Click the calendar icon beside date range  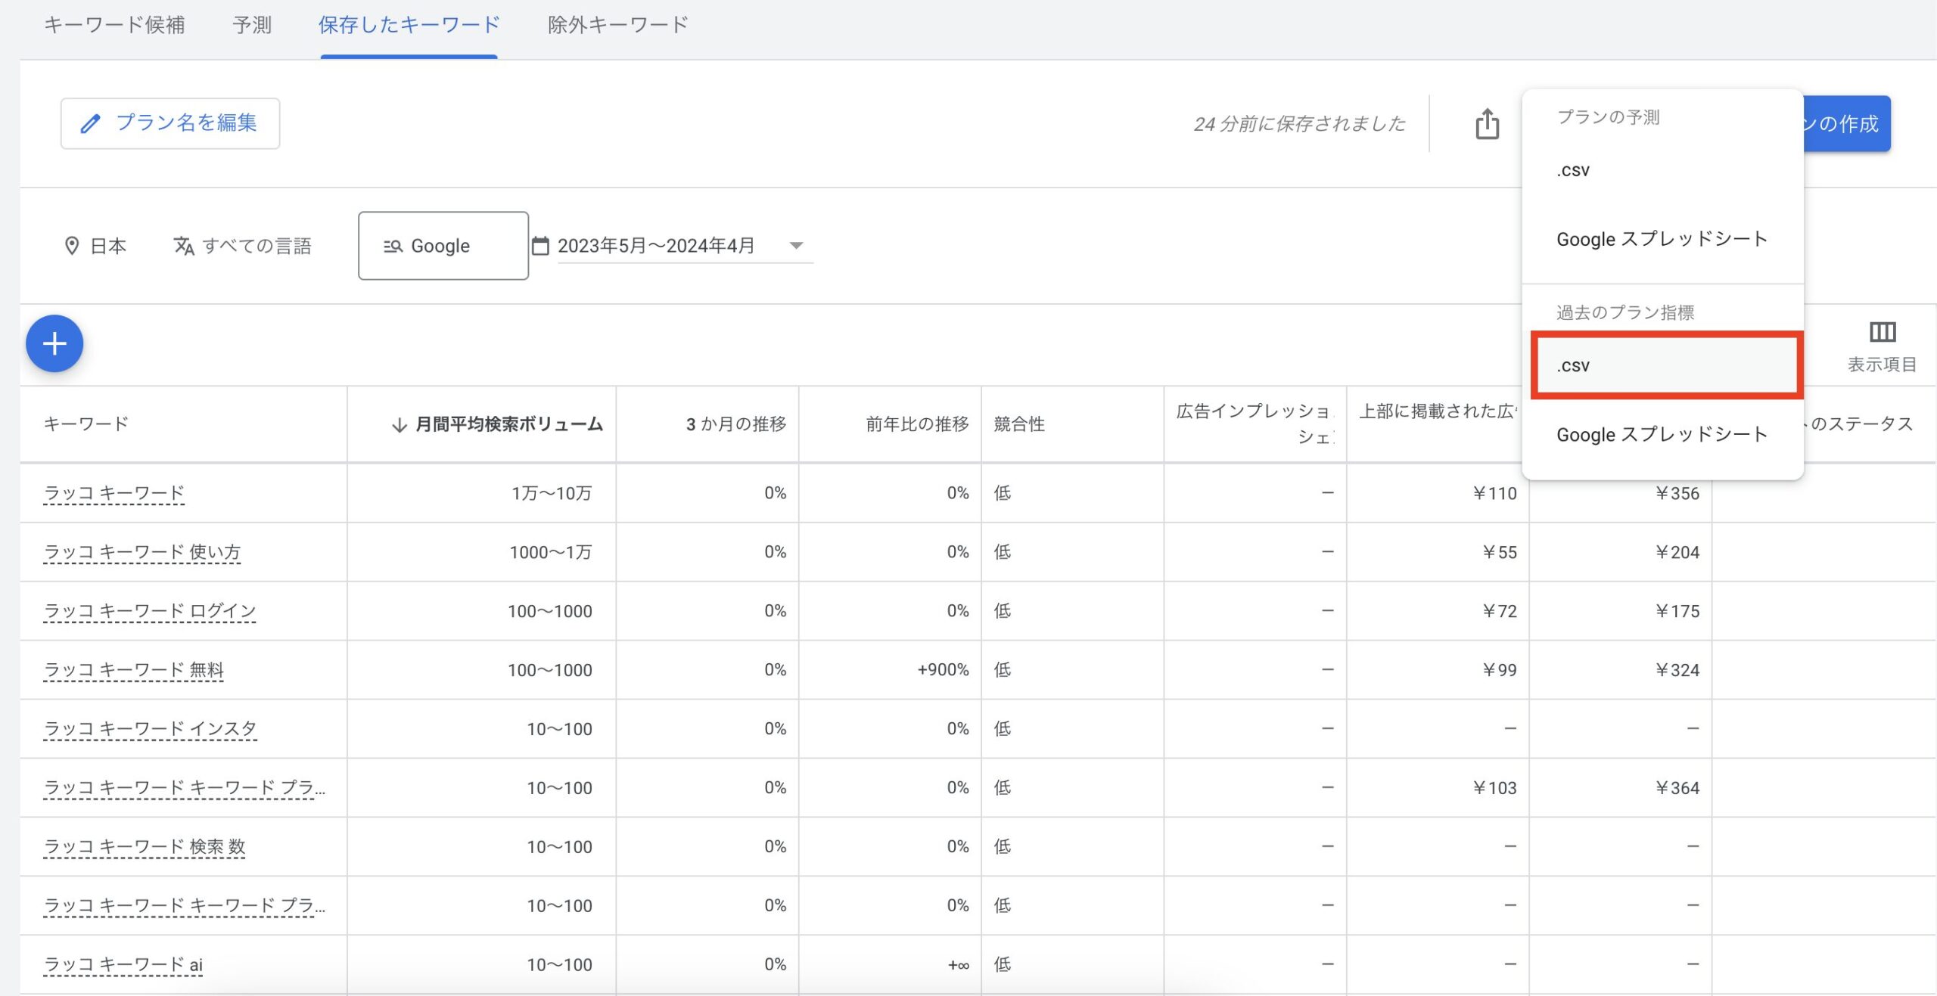(x=540, y=246)
